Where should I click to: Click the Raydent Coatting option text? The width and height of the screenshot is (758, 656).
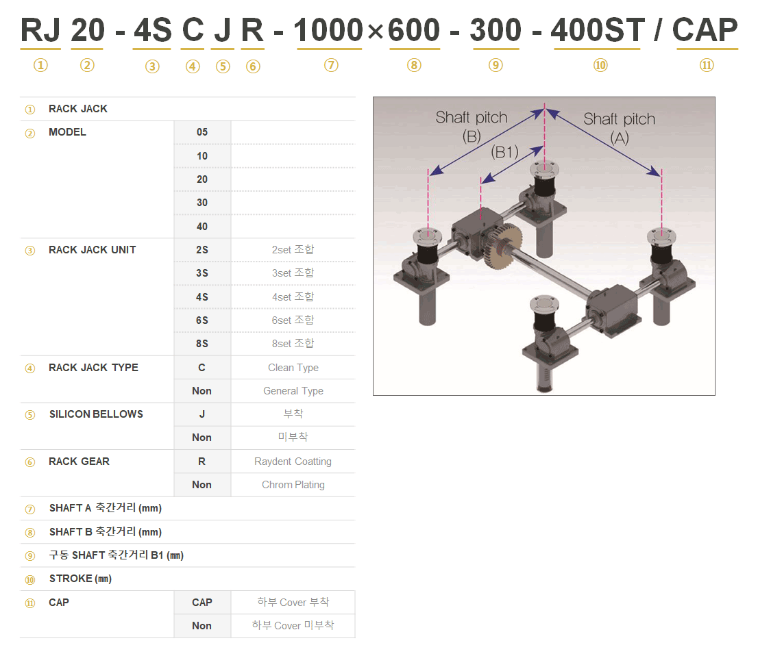tap(293, 462)
